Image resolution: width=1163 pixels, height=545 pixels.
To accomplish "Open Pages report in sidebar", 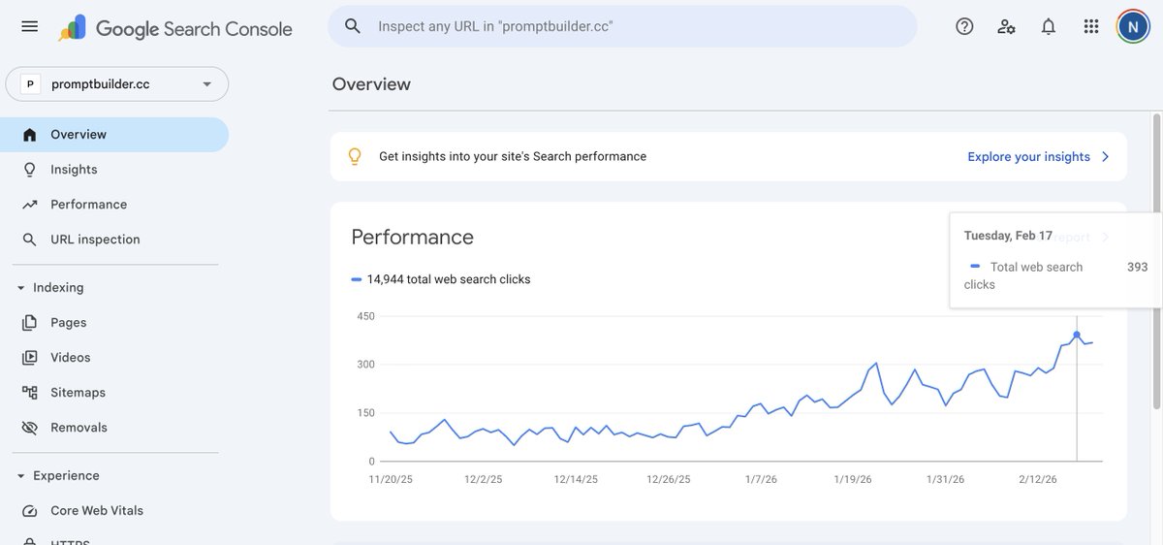I will pyautogui.click(x=114, y=323).
